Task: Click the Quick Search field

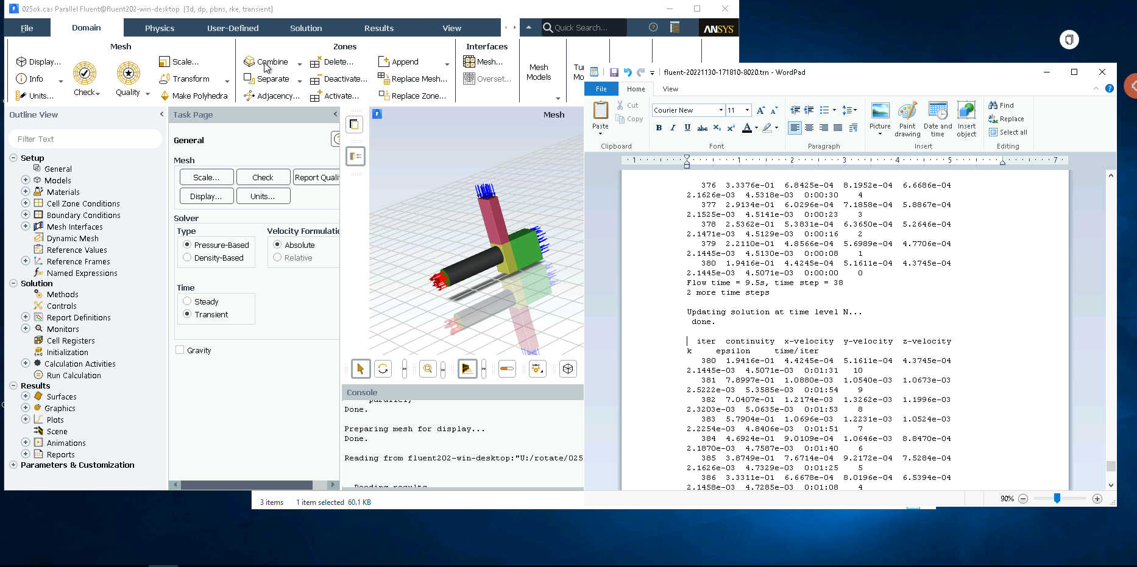Action: point(584,27)
